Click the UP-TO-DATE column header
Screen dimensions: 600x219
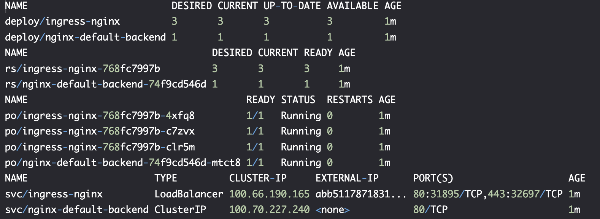(292, 6)
